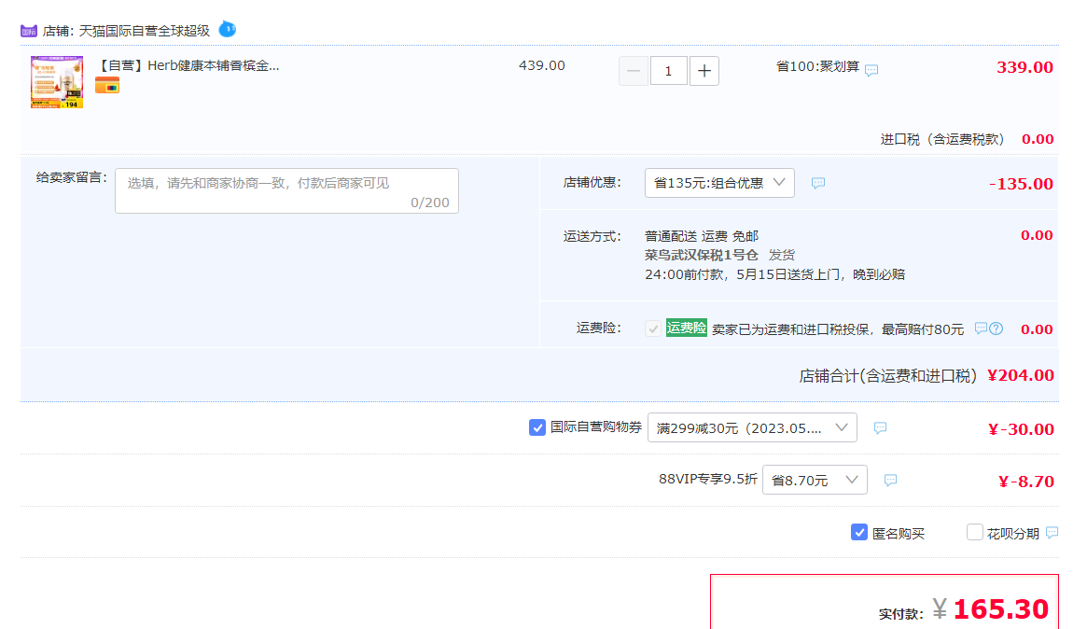Click the question mark help icon for 运费险

point(996,328)
